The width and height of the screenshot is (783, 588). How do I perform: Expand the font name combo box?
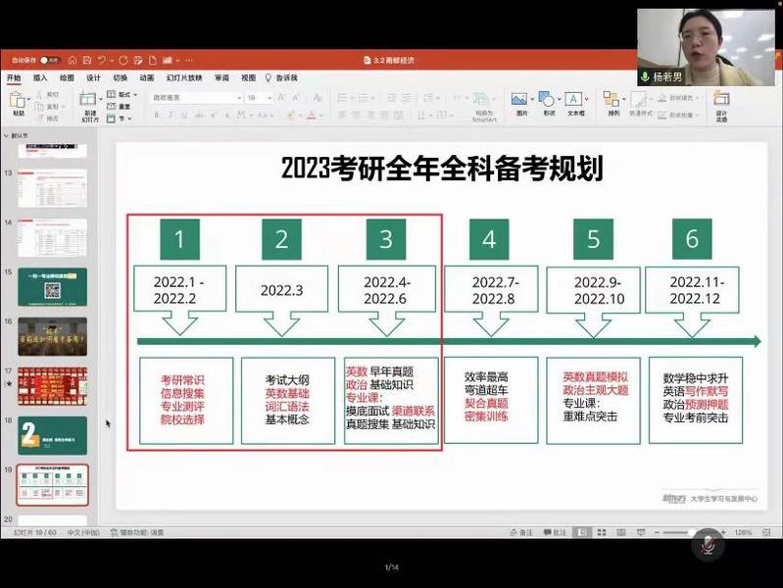pos(196,98)
